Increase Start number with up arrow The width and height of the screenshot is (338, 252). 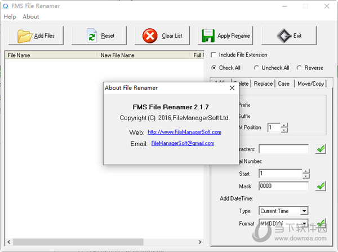(x=306, y=171)
